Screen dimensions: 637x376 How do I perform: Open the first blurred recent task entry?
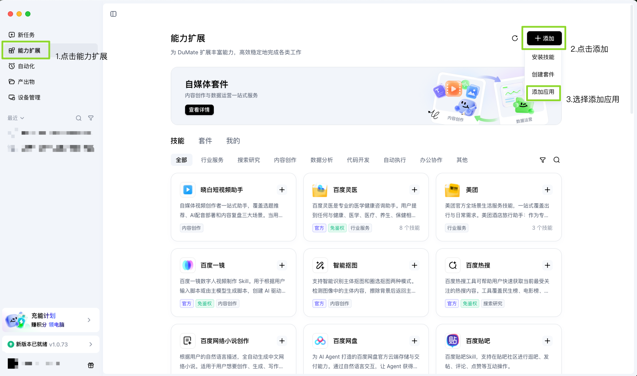pos(51,133)
